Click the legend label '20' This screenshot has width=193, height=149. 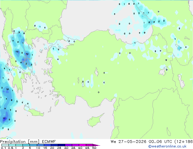52,148
